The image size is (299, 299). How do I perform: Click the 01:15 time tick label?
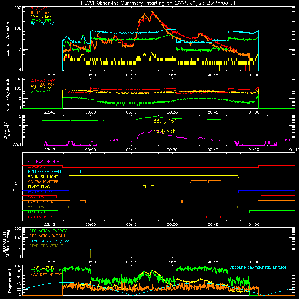pos(294,150)
